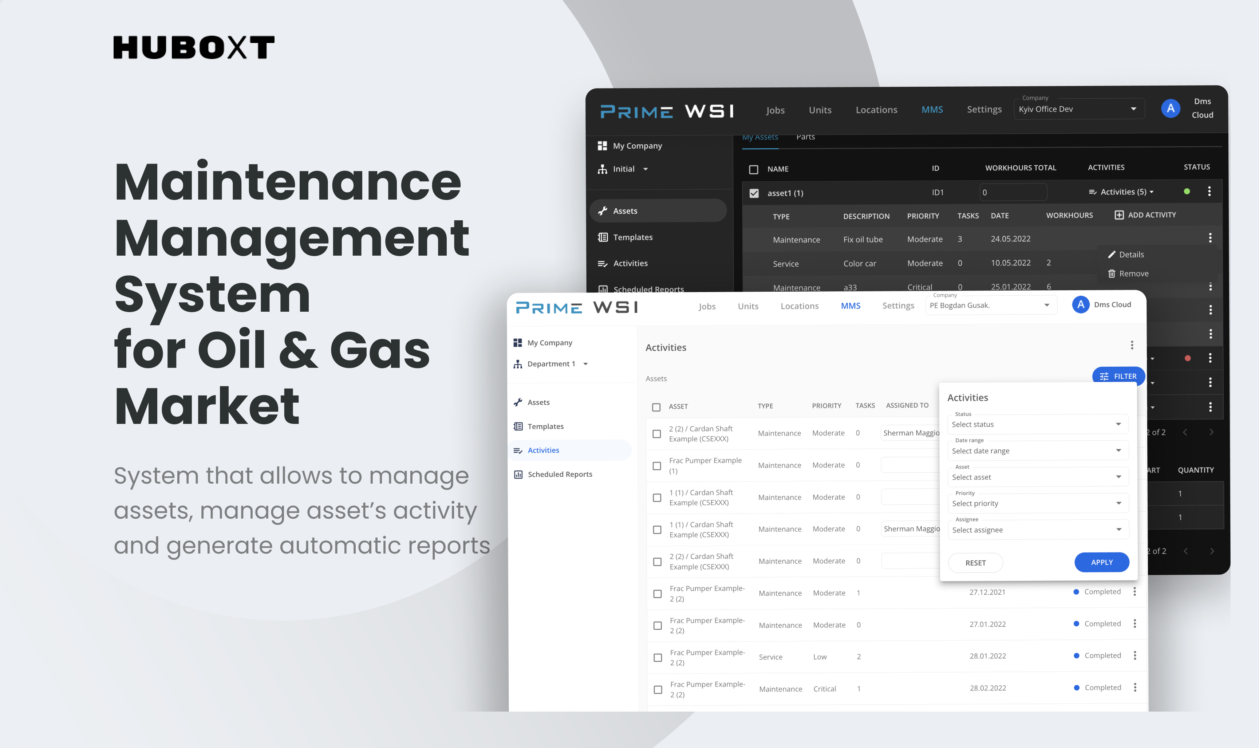Screen dimensions: 1259x748
Task: Click next-page chevron beside lower '2 of 2'
Action: [x=1212, y=551]
